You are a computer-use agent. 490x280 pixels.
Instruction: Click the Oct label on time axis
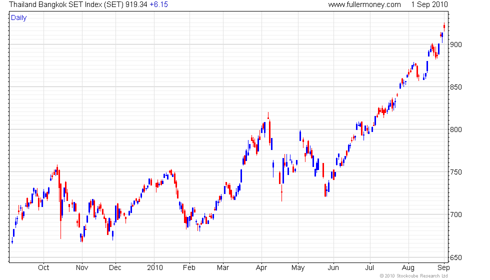pyautogui.click(x=43, y=268)
